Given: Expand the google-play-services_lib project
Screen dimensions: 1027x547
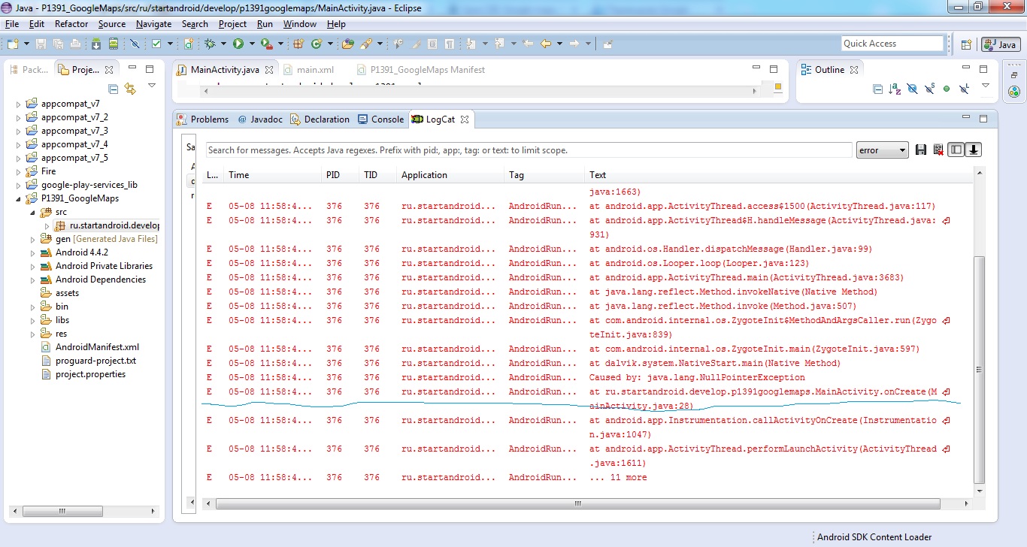Looking at the screenshot, I should (19, 185).
